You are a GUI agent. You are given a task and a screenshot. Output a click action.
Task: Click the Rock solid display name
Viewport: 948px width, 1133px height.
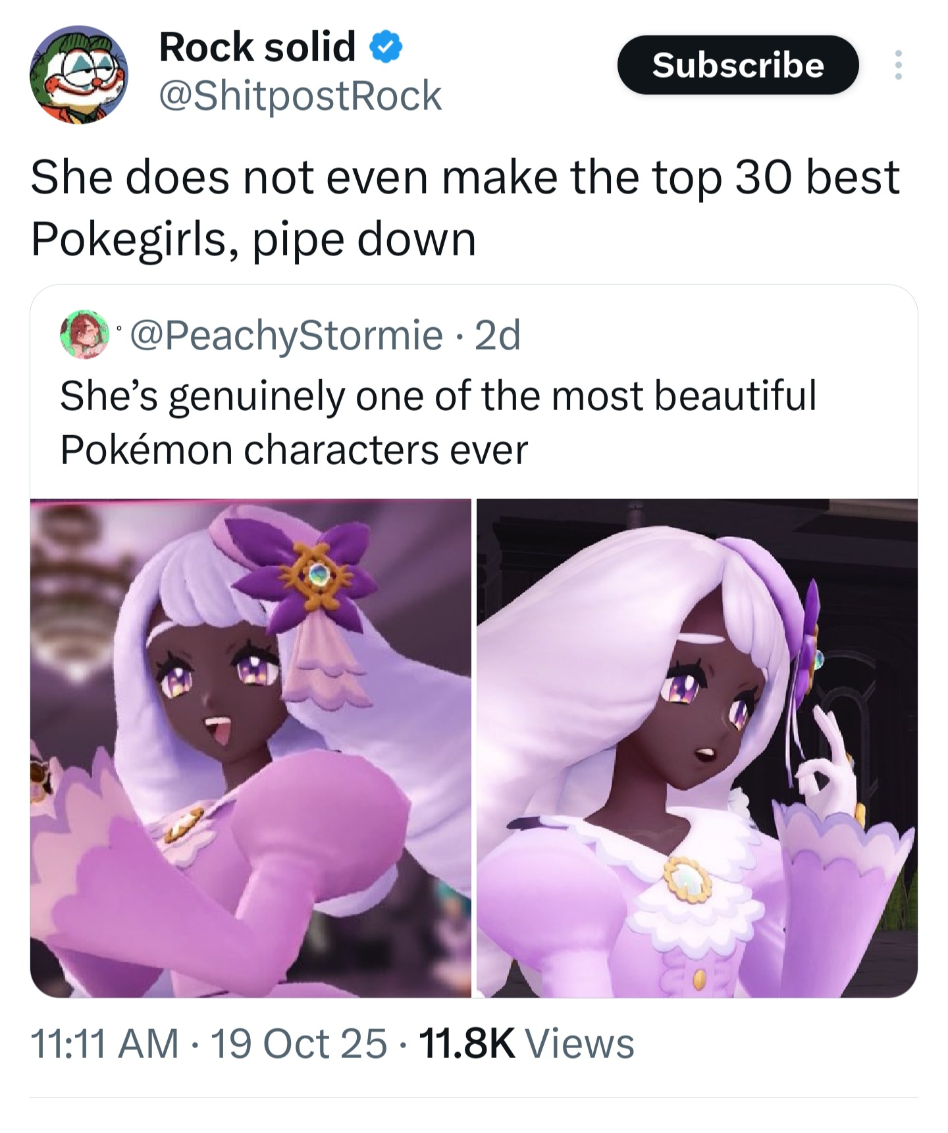(x=257, y=47)
